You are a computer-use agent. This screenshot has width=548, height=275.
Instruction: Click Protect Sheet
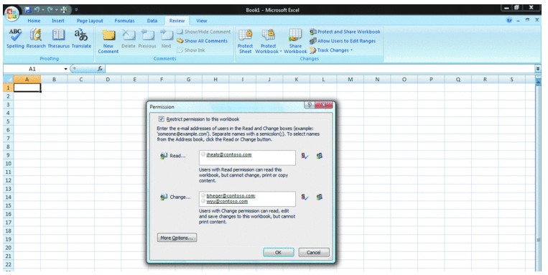point(245,41)
